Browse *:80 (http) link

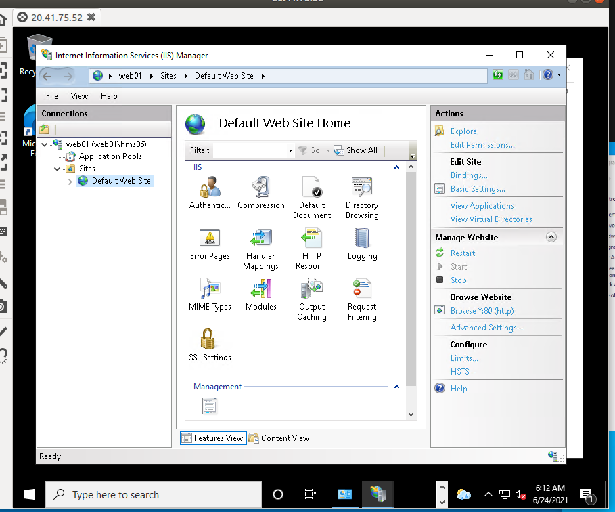(x=482, y=311)
